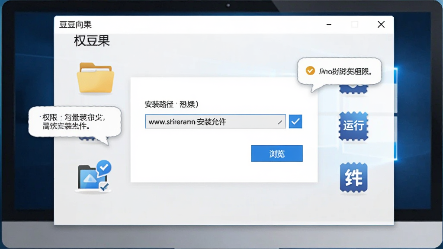Click the install path input field
Image resolution: width=443 pixels, height=249 pixels.
click(215, 121)
